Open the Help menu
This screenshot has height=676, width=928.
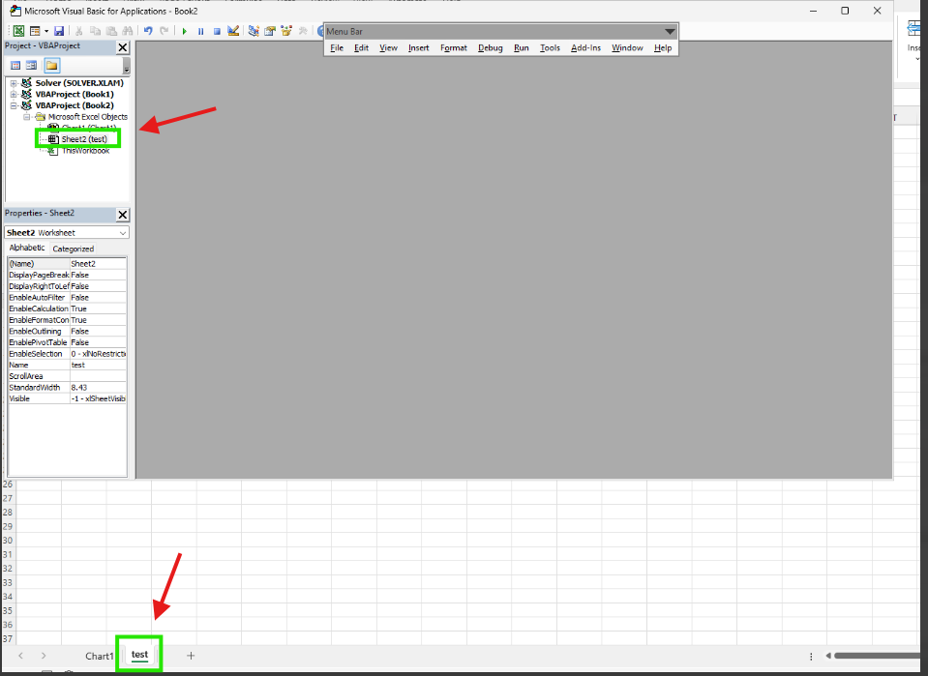tap(663, 48)
